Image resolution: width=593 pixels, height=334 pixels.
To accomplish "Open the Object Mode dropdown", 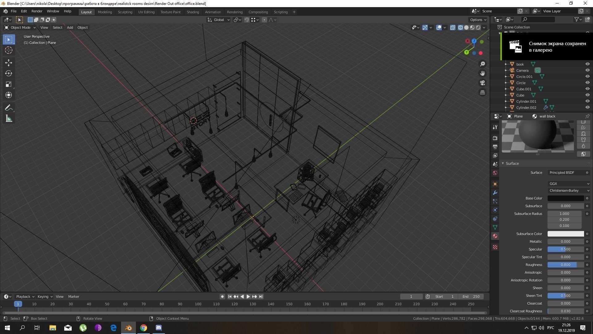I will [20, 28].
